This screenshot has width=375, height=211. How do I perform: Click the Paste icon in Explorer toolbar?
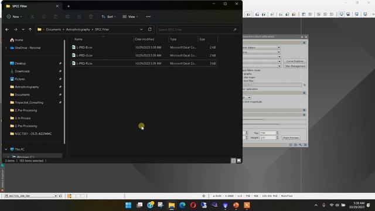56,17
